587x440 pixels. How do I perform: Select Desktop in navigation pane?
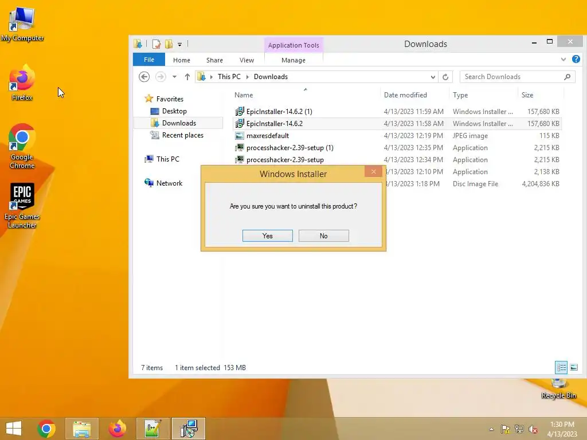[174, 111]
